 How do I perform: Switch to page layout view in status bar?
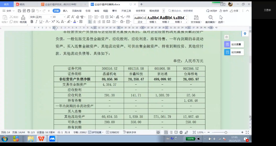pos(166,132)
